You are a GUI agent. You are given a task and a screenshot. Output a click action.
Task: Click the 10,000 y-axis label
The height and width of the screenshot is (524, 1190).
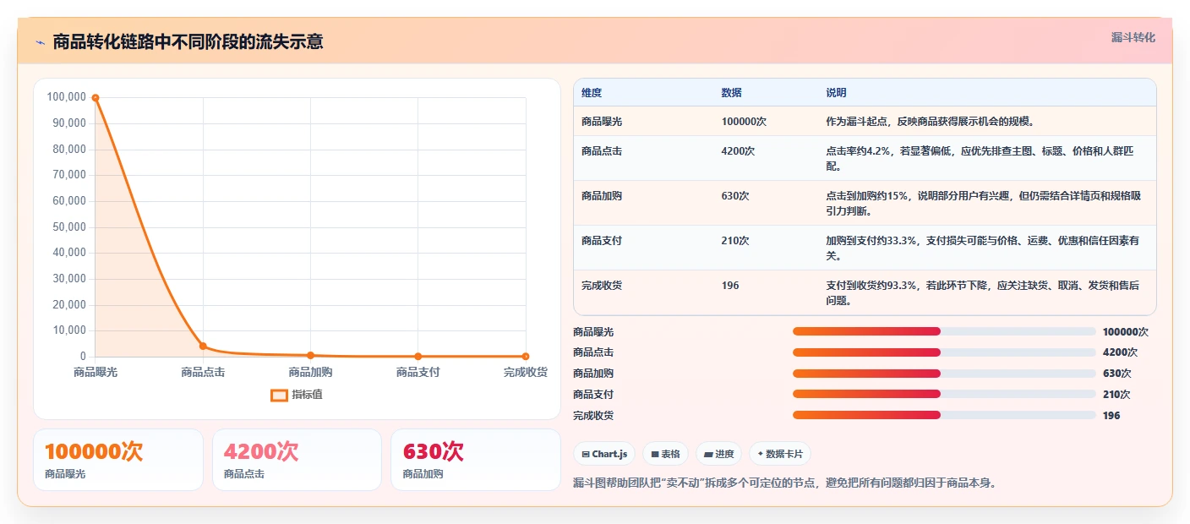(x=69, y=330)
